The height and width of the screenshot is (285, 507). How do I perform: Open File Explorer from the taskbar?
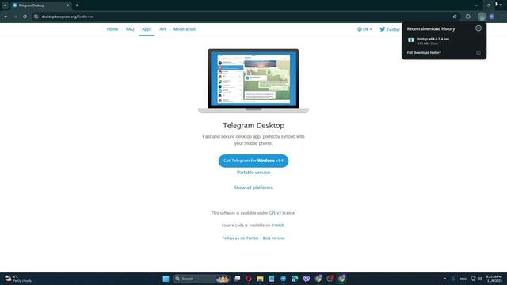pyautogui.click(x=260, y=279)
